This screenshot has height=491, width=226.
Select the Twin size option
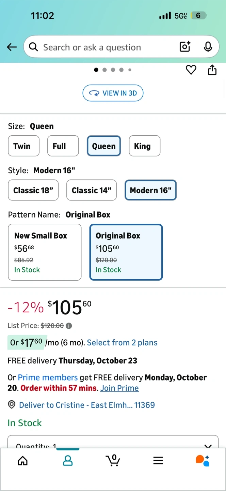pos(23,146)
